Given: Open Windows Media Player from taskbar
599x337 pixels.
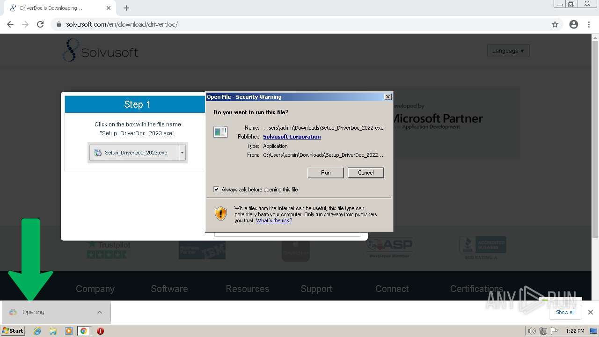Looking at the screenshot, I should pos(68,331).
